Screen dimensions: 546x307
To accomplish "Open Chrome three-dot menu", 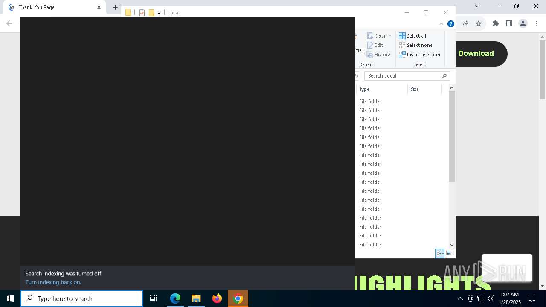I will (x=537, y=24).
